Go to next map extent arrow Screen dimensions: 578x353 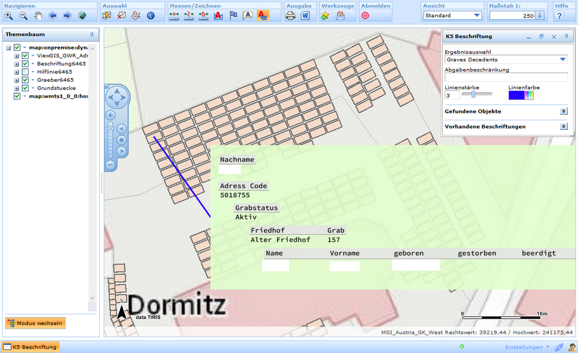(x=67, y=16)
